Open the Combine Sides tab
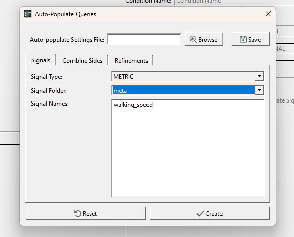The height and width of the screenshot is (237, 294). tap(82, 60)
